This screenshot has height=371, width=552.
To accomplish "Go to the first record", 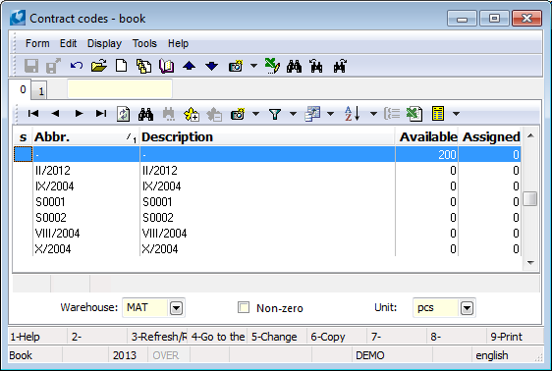I will tap(33, 113).
